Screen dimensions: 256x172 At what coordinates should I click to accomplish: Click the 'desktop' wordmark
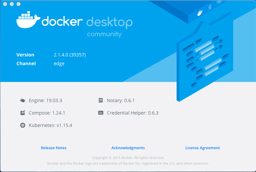click(x=110, y=23)
